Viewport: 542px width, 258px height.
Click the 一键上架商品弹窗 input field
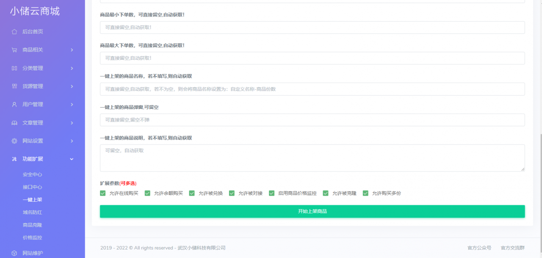click(x=312, y=120)
